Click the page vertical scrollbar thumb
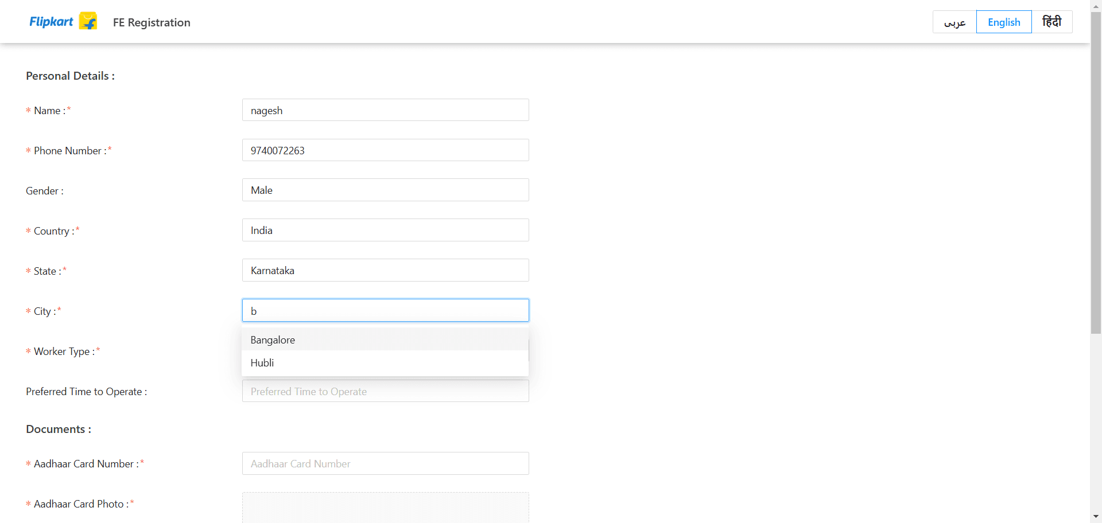The image size is (1102, 523). click(x=1096, y=172)
